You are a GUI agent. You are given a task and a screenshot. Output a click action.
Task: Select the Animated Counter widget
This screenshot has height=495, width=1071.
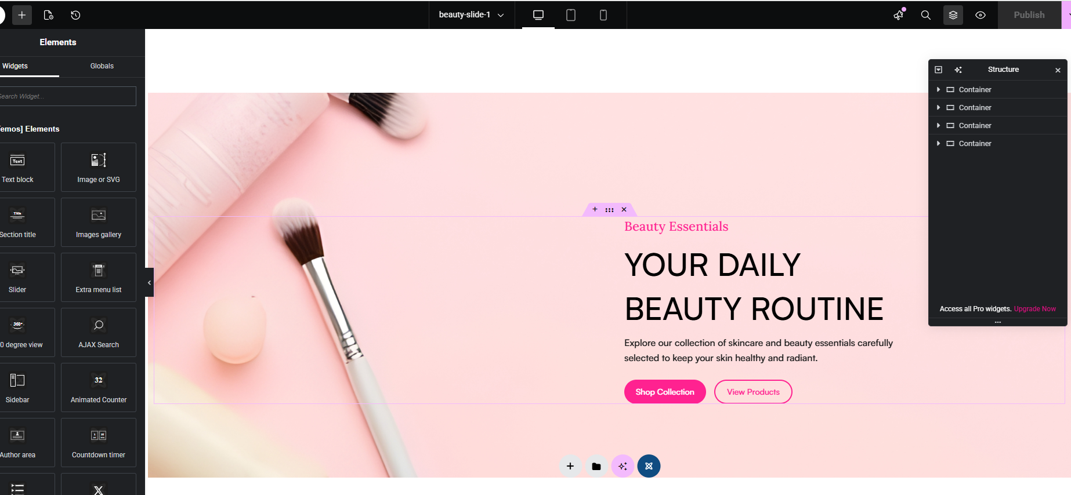pyautogui.click(x=99, y=388)
